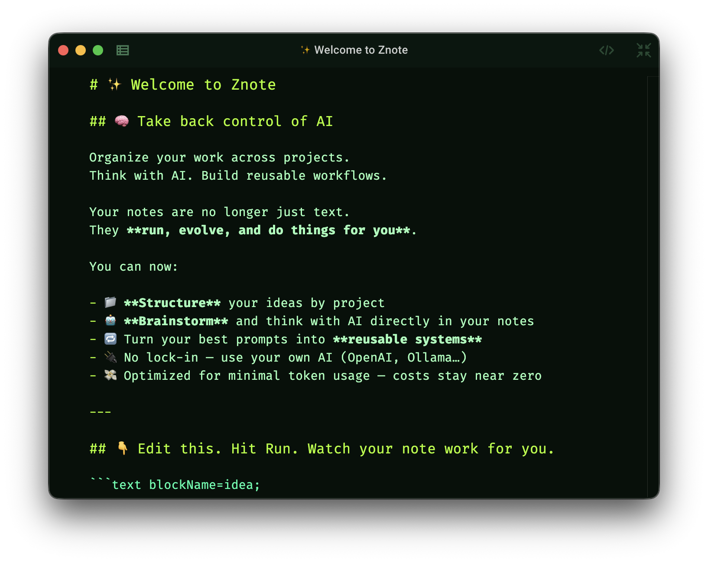Click the '(OpenAI, Ollama…)' text

click(x=403, y=357)
